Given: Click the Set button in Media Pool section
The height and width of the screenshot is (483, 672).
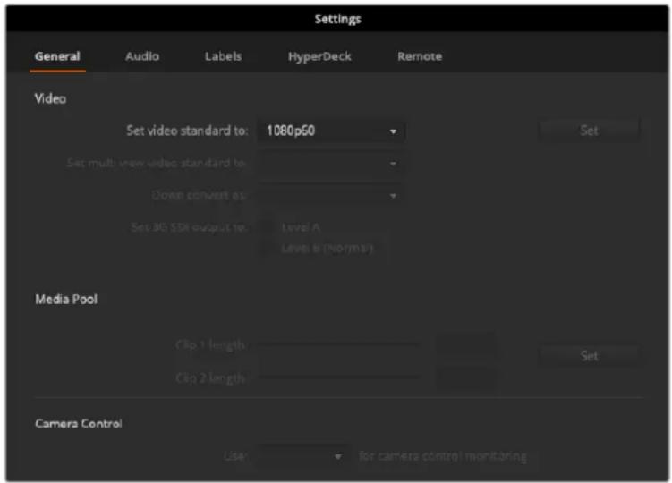Looking at the screenshot, I should coord(589,356).
